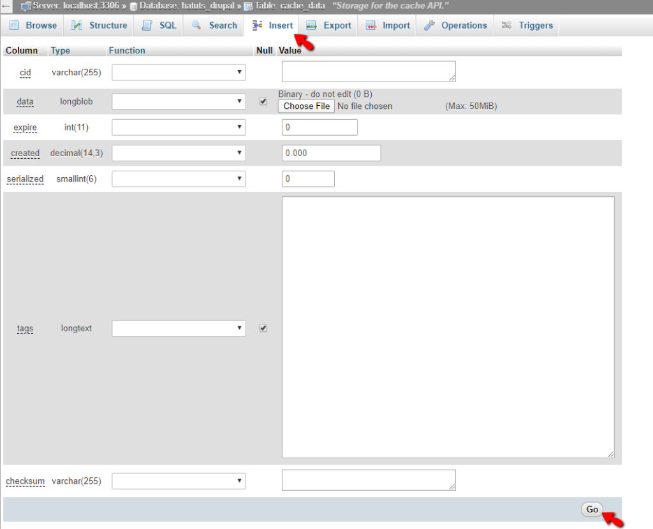Follow the Database: hatuts_drupal breadcrumb link
The height and width of the screenshot is (529, 653).
187,6
